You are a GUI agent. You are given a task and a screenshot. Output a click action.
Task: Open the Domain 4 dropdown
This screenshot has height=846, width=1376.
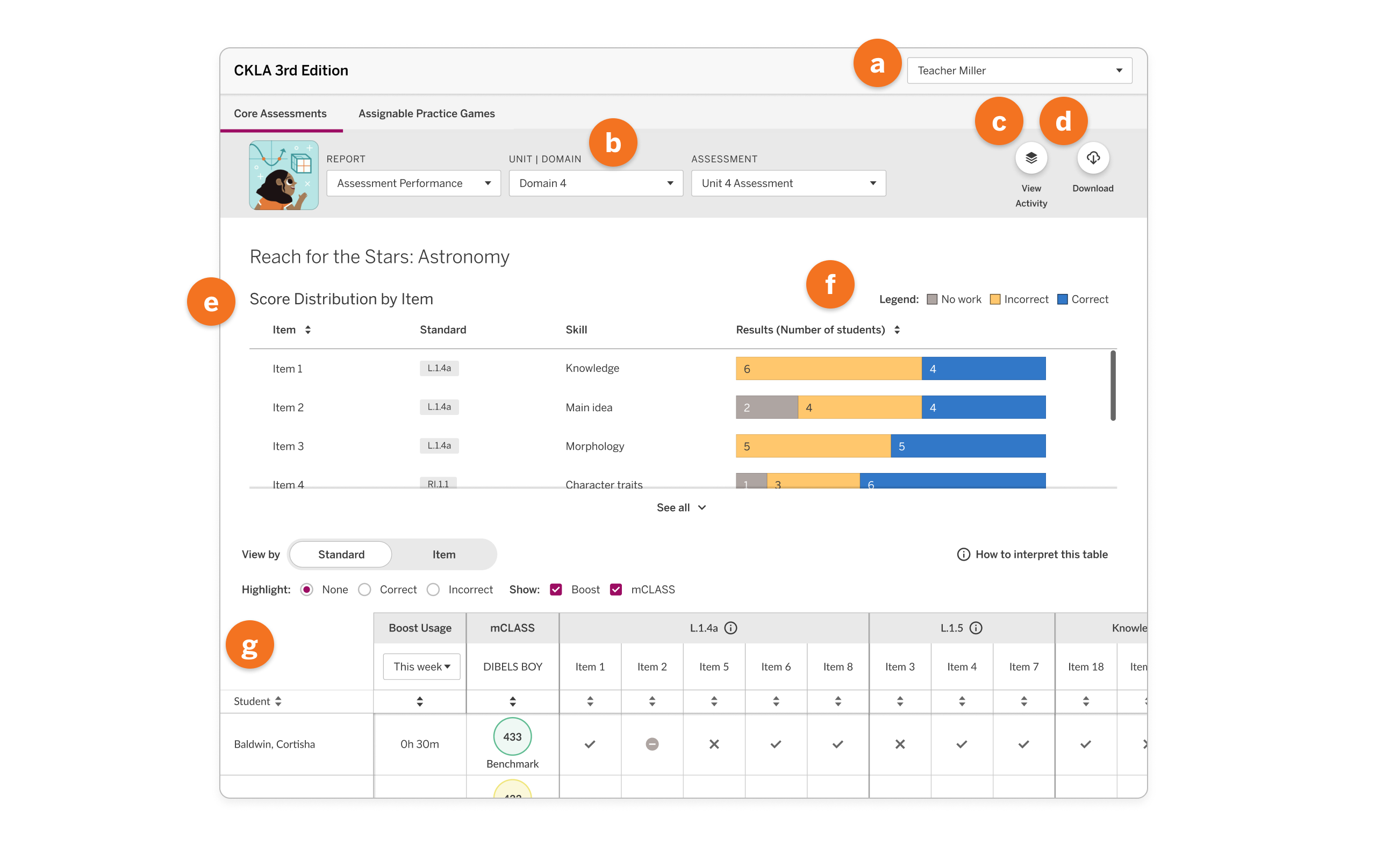click(596, 183)
